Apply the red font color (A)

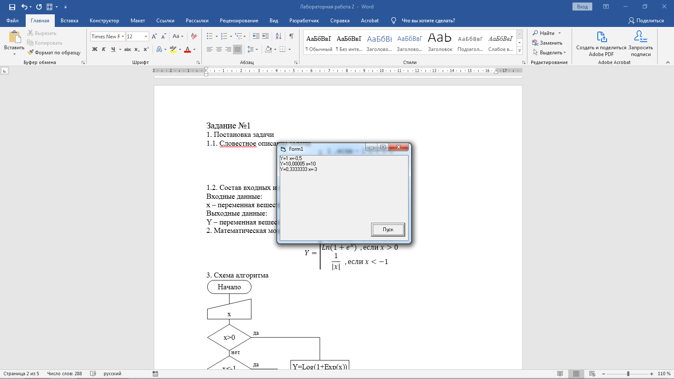pyautogui.click(x=187, y=49)
